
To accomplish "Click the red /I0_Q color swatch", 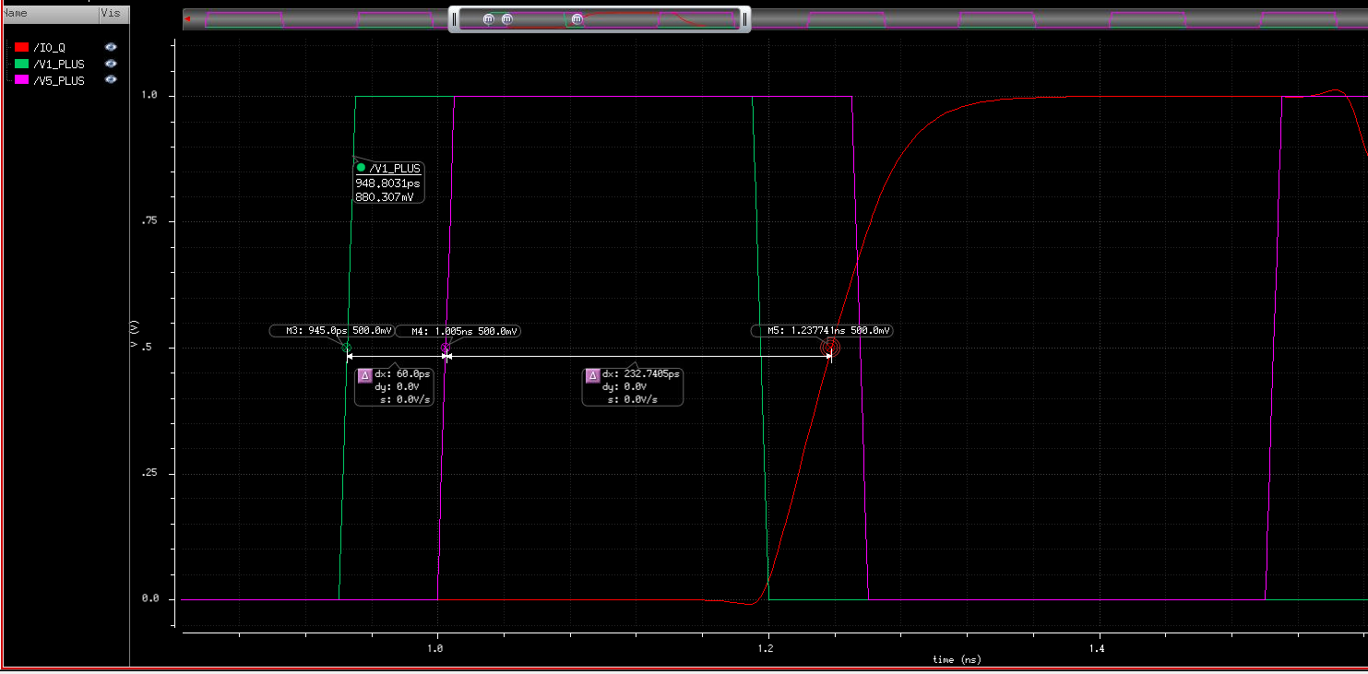I will click(22, 47).
